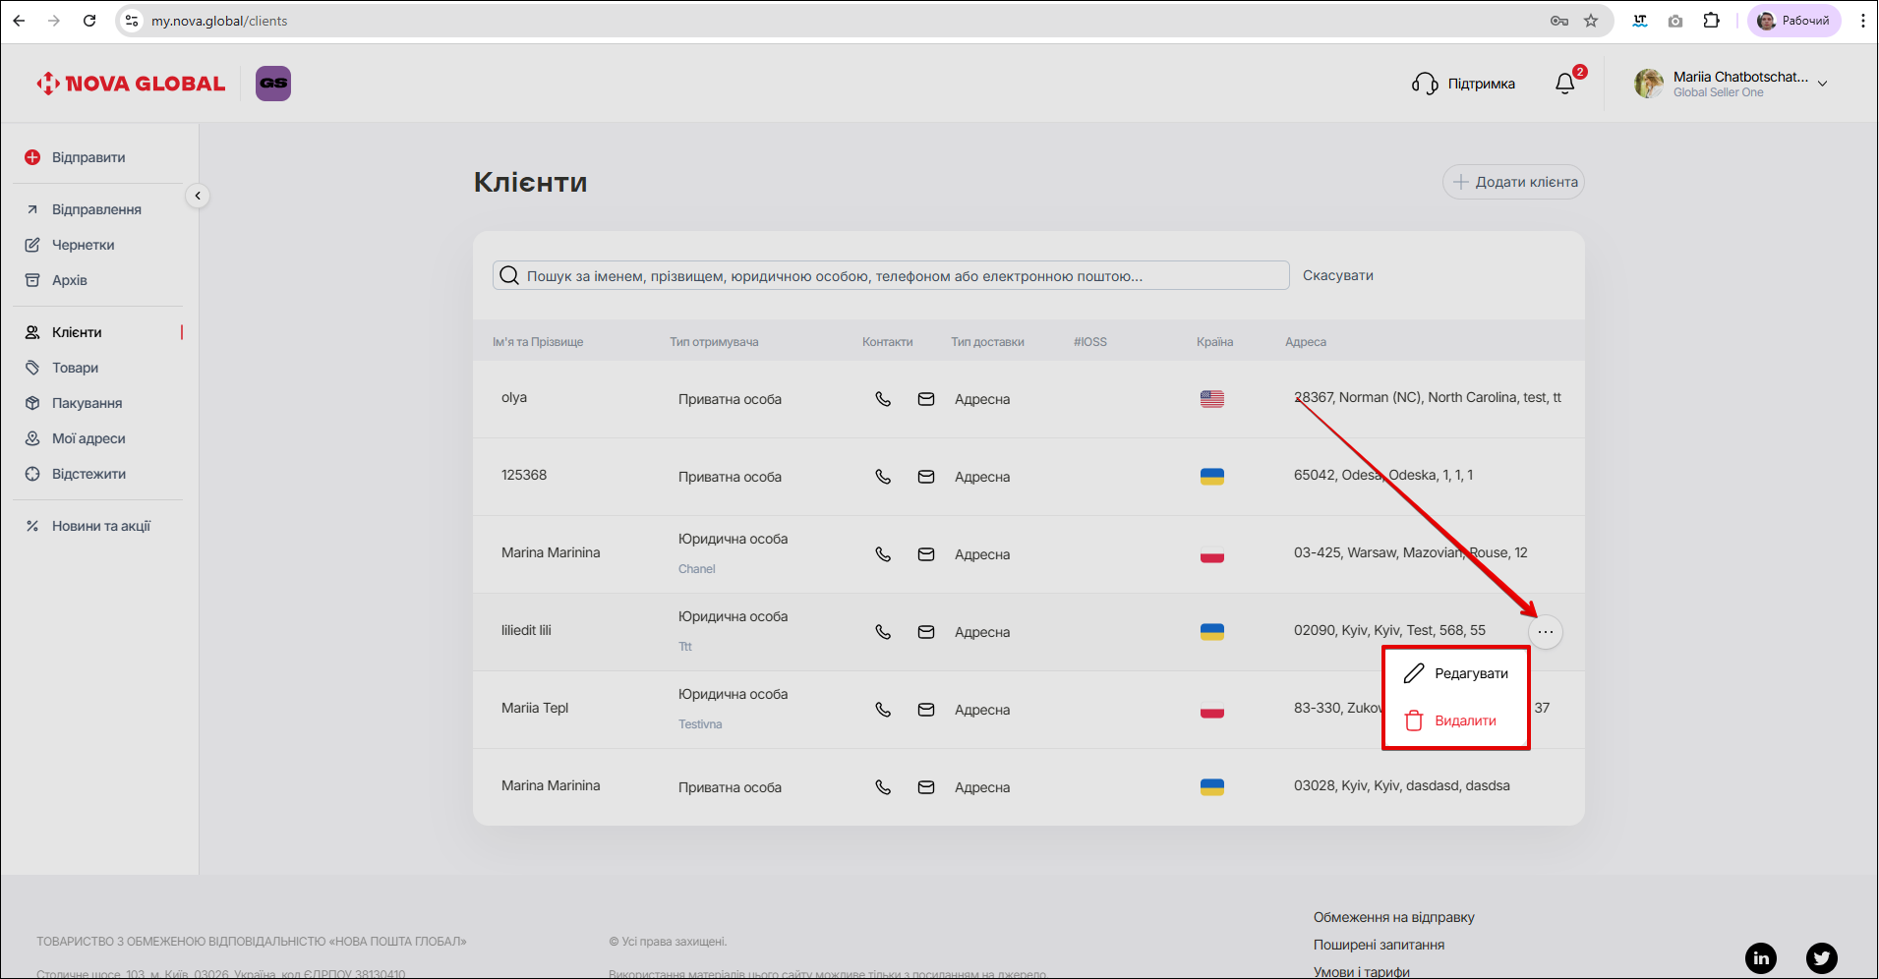Click the Відправити button in sidebar
The height and width of the screenshot is (979, 1879).
pyautogui.click(x=75, y=157)
